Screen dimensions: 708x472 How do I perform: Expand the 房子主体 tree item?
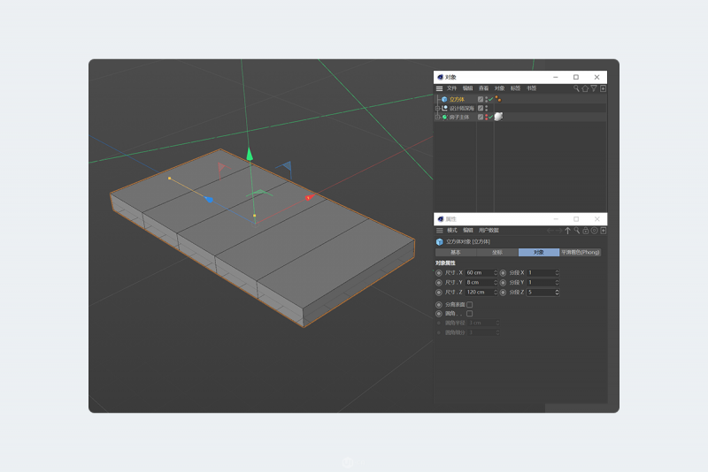[x=437, y=117]
